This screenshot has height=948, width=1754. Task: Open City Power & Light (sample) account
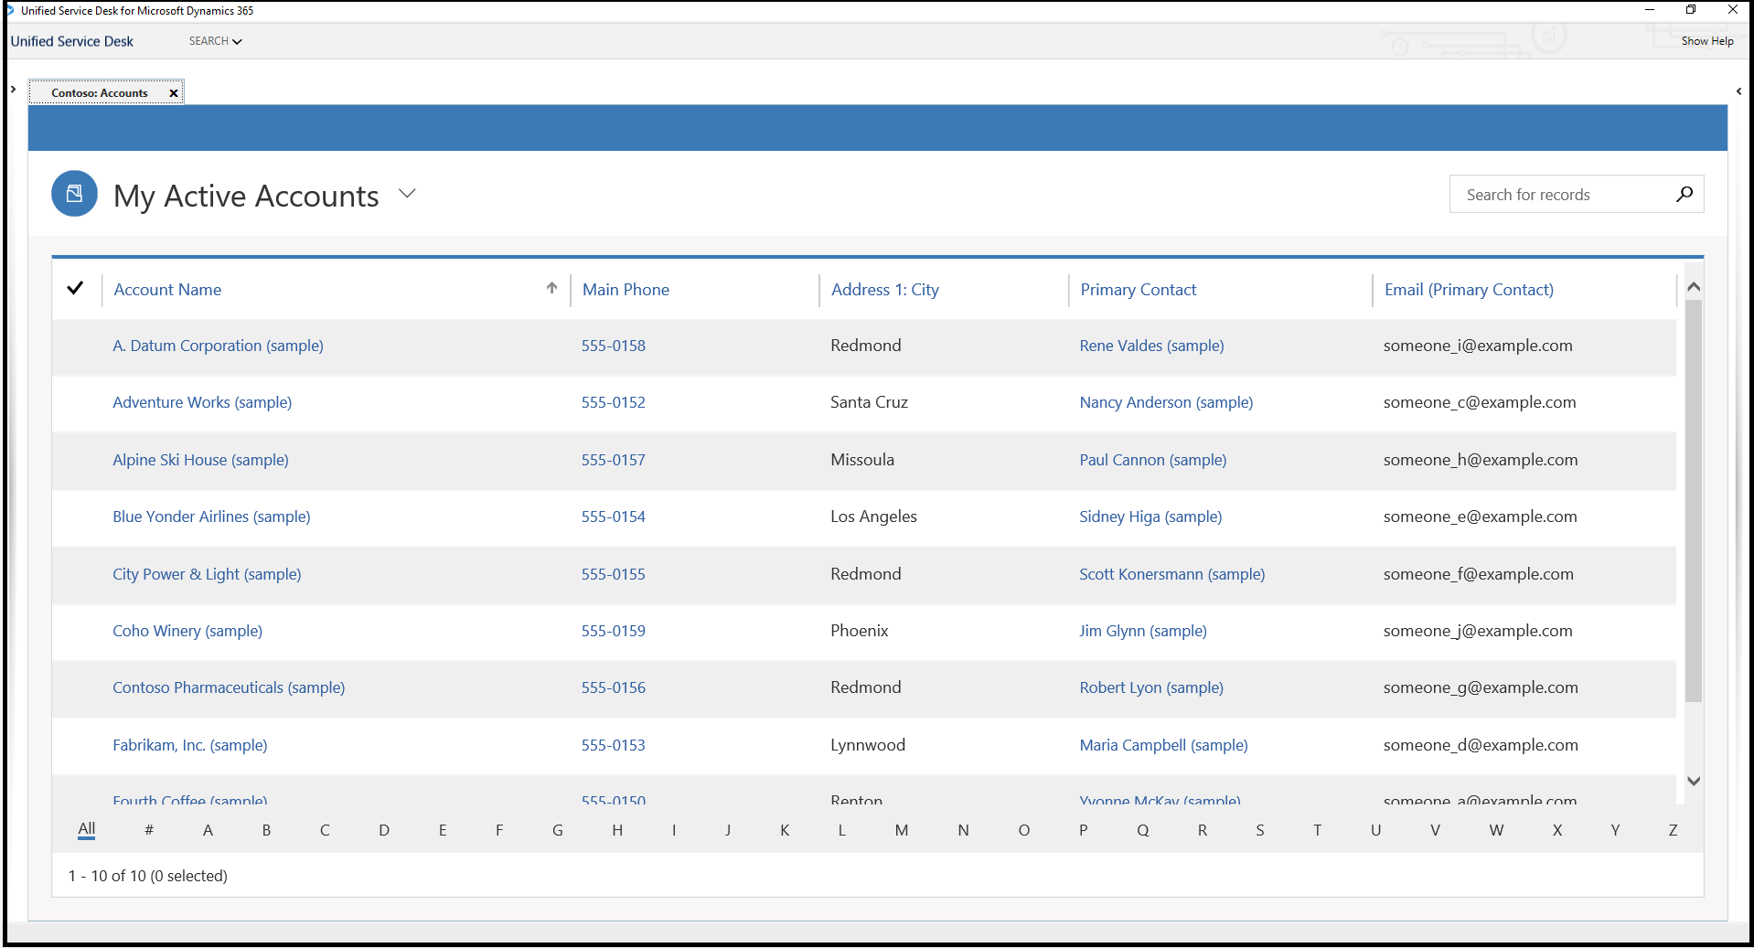click(x=207, y=574)
